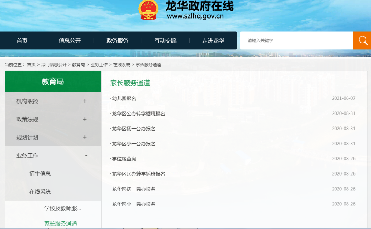Click the 龙华政府在线 site title
The image size is (371, 229).
tap(199, 6)
